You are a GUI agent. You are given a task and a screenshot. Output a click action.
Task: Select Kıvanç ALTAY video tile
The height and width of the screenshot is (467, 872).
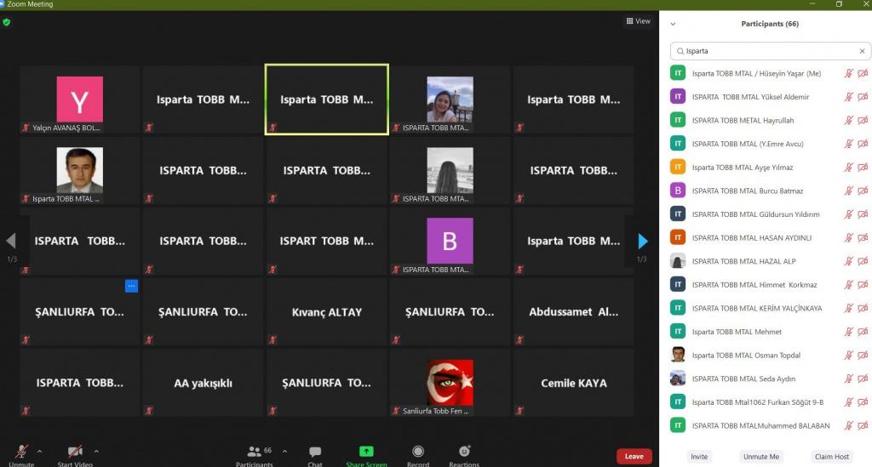click(x=327, y=312)
